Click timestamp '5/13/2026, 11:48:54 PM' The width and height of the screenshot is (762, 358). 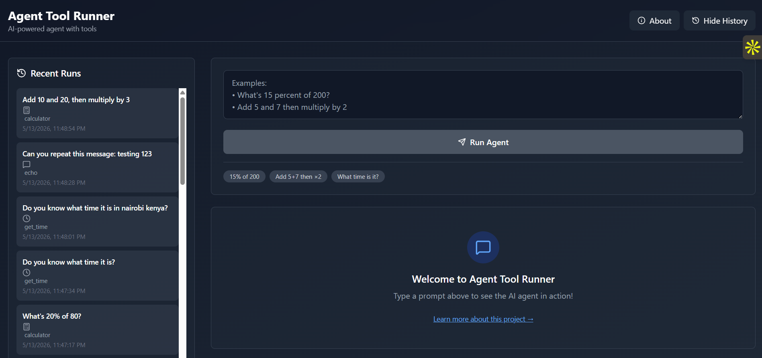tap(54, 128)
